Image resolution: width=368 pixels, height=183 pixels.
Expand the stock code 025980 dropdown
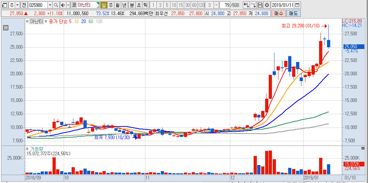(x=50, y=5)
